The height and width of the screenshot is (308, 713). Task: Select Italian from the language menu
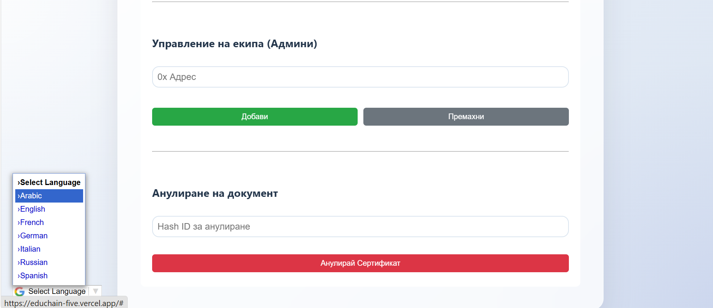point(30,249)
